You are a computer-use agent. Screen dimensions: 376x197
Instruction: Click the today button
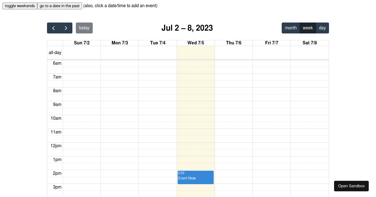(84, 28)
